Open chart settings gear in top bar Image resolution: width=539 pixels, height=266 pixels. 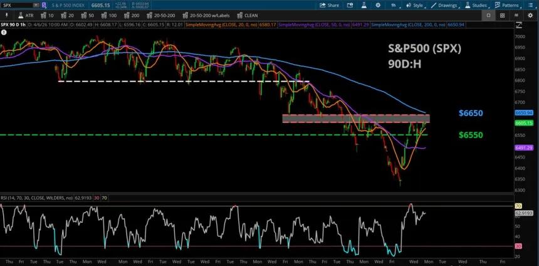coord(378,5)
